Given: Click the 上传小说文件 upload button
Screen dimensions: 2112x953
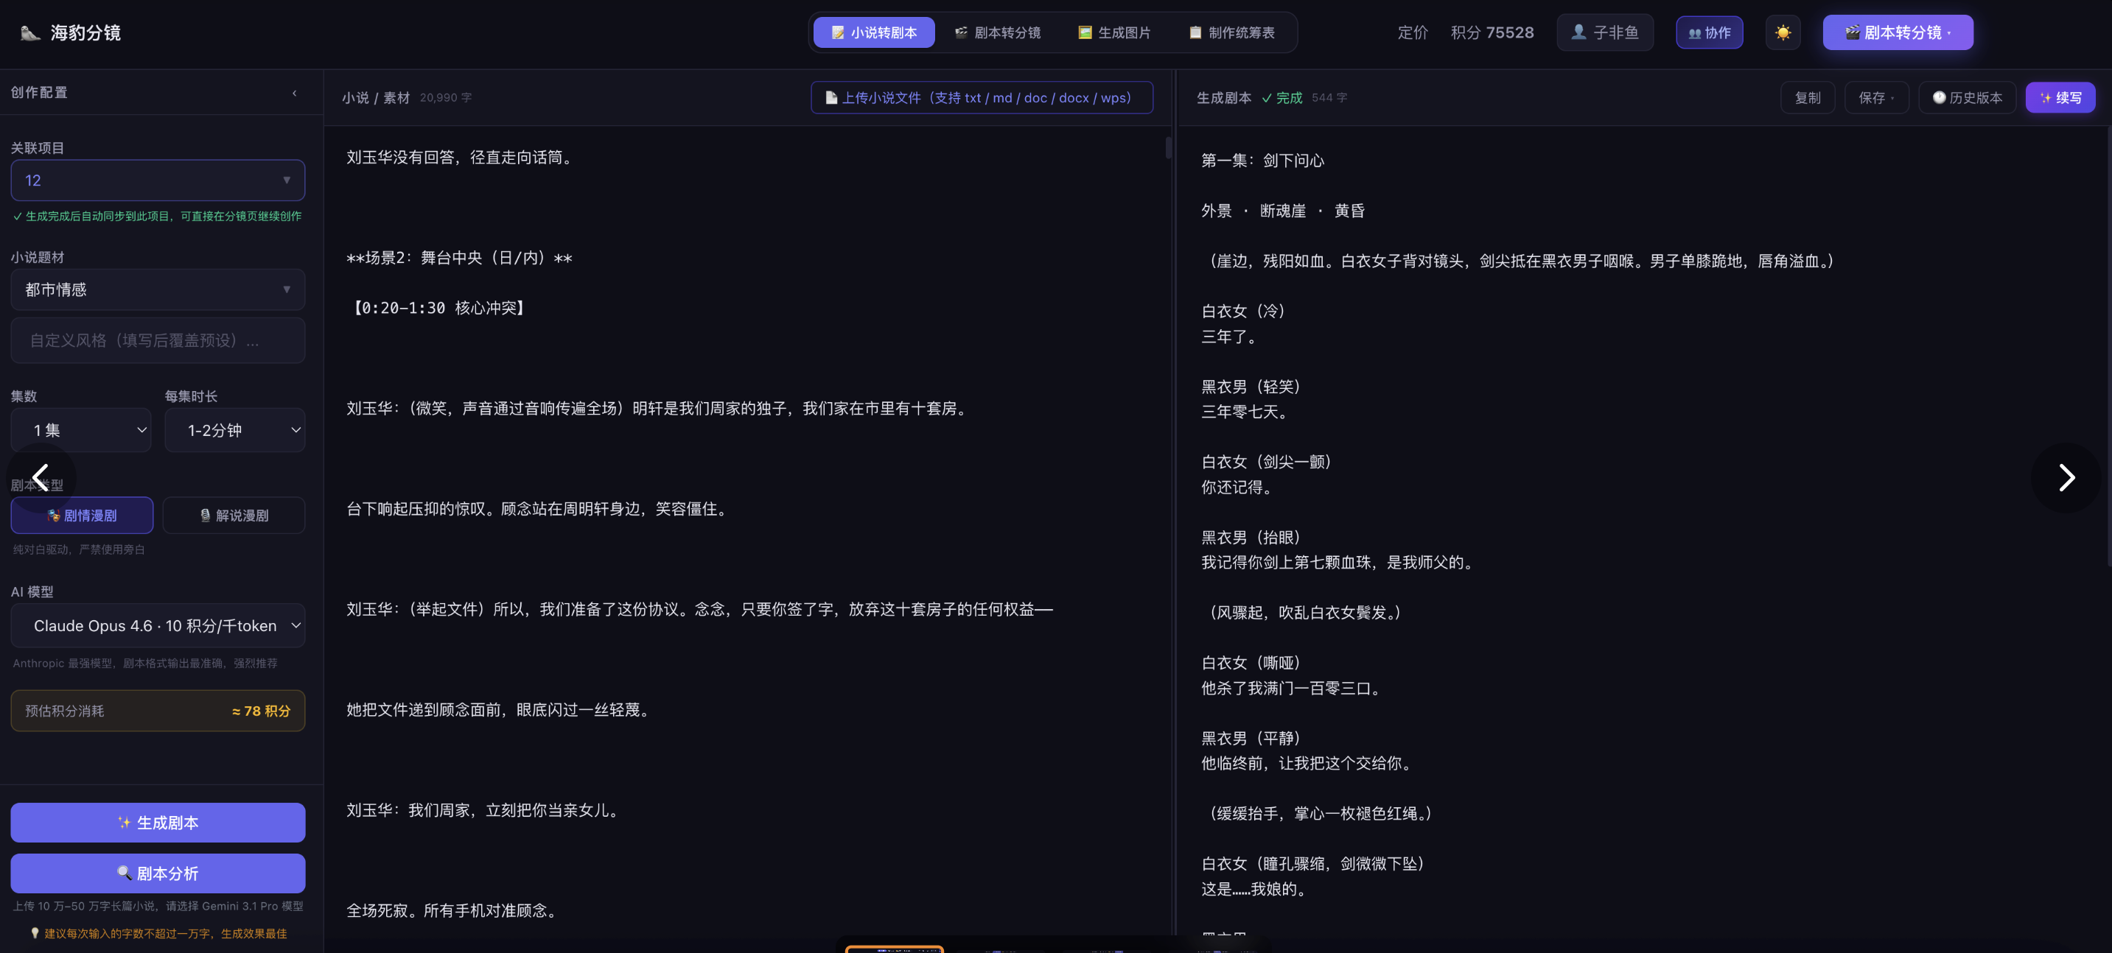Looking at the screenshot, I should pos(982,97).
